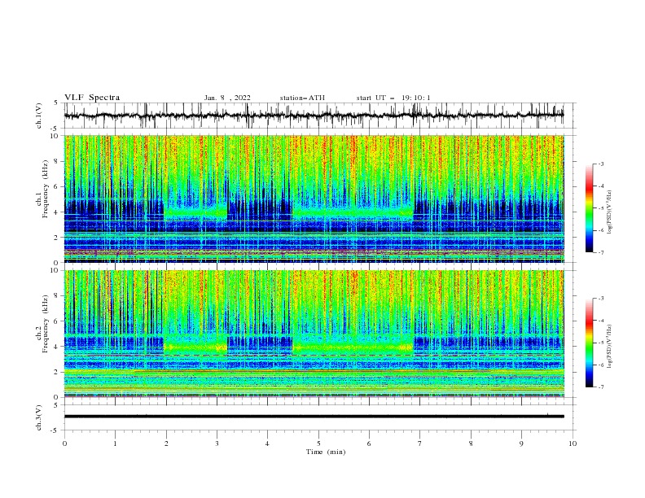Click the time axis tick label "7"
Viewport: 645px width, 498px height.
(x=420, y=443)
